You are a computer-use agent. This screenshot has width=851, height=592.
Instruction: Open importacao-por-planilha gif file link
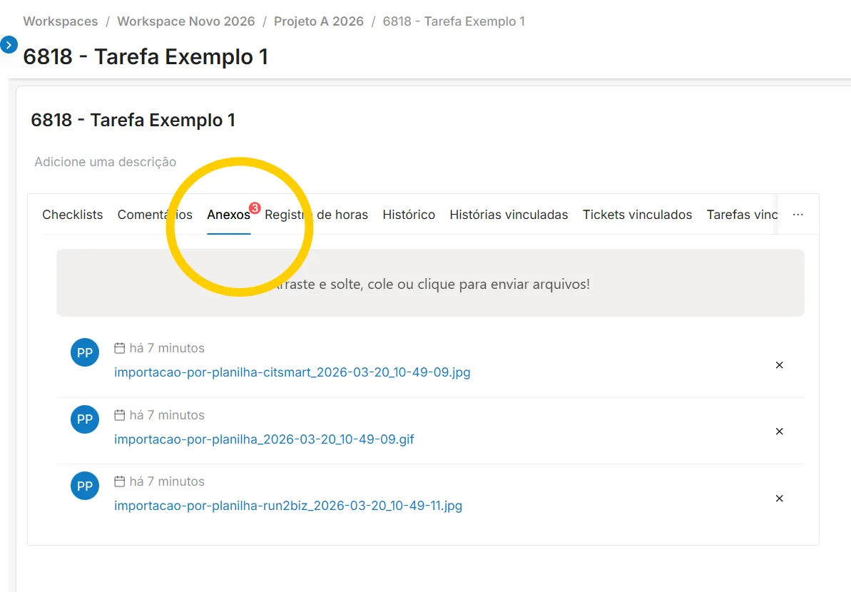point(264,439)
